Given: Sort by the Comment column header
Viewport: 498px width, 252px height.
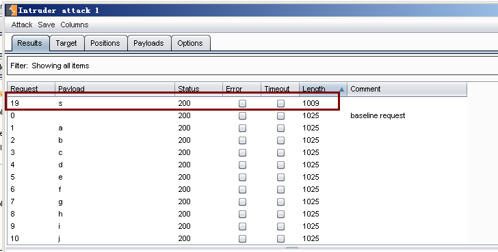Looking at the screenshot, I should pos(407,89).
